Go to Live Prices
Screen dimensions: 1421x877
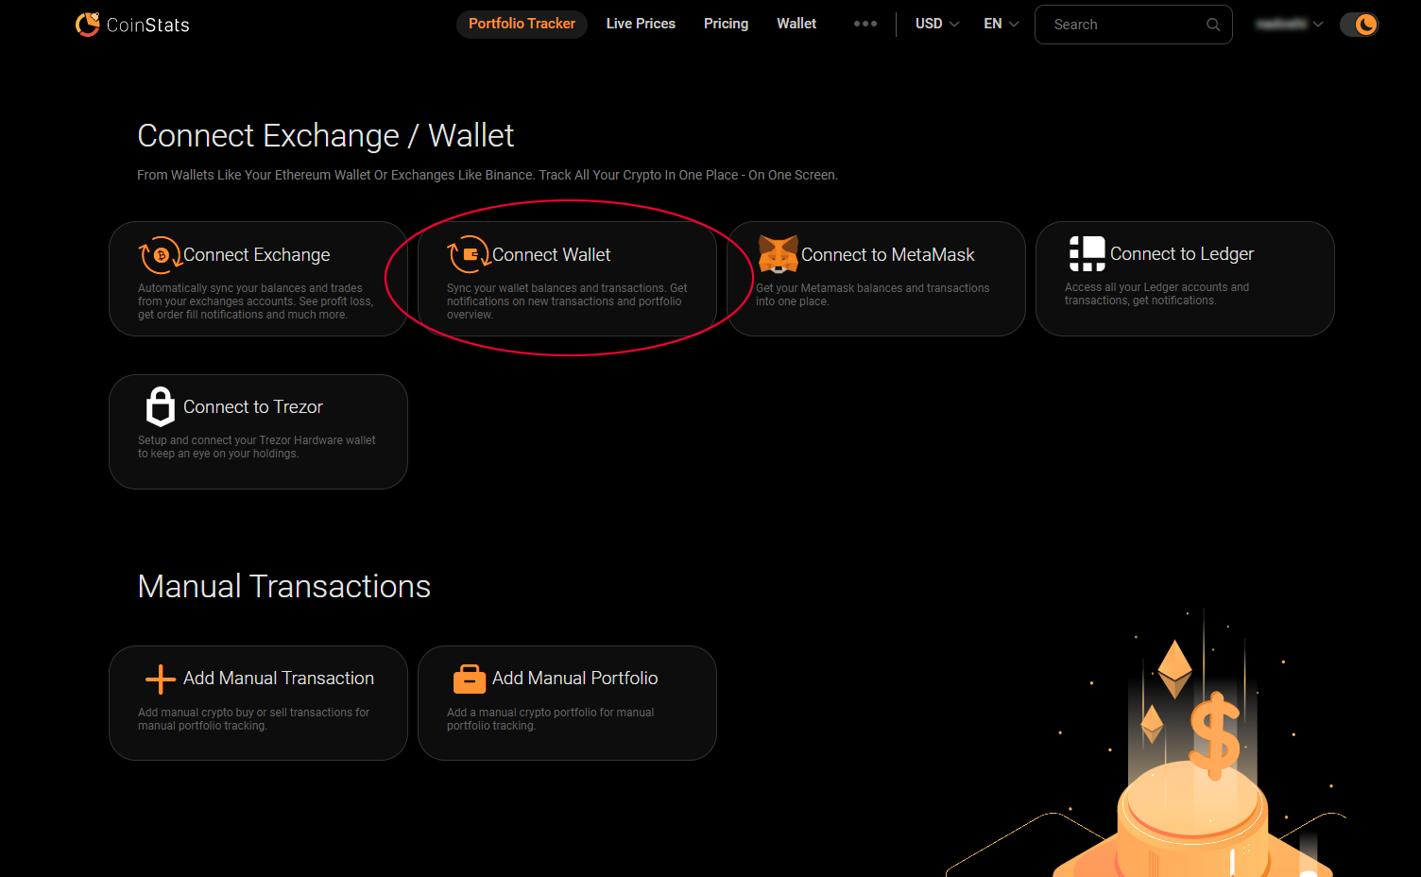point(641,24)
